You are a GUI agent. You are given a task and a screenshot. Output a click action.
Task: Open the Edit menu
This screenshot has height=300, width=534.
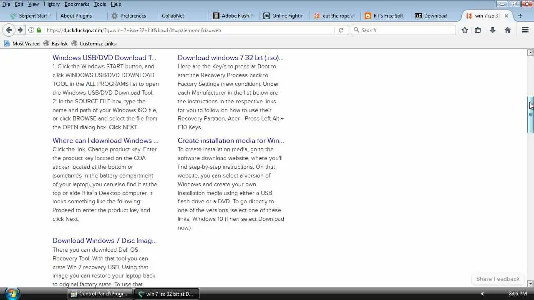(x=19, y=4)
